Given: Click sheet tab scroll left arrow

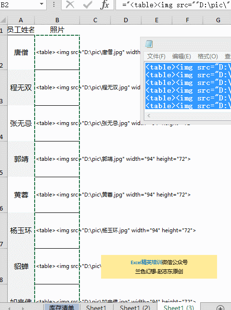Looking at the screenshot, I should 9,308.
